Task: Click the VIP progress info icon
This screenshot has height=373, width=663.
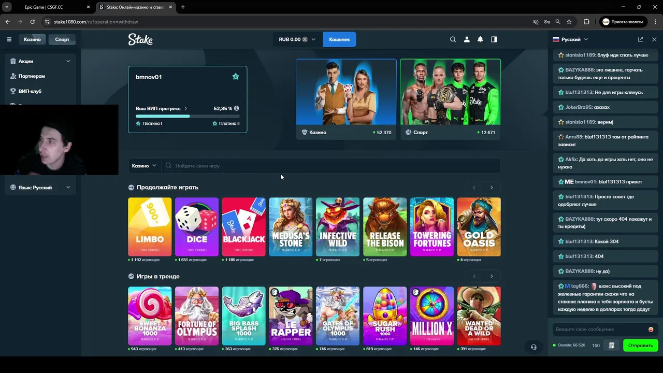Action: coord(237,109)
